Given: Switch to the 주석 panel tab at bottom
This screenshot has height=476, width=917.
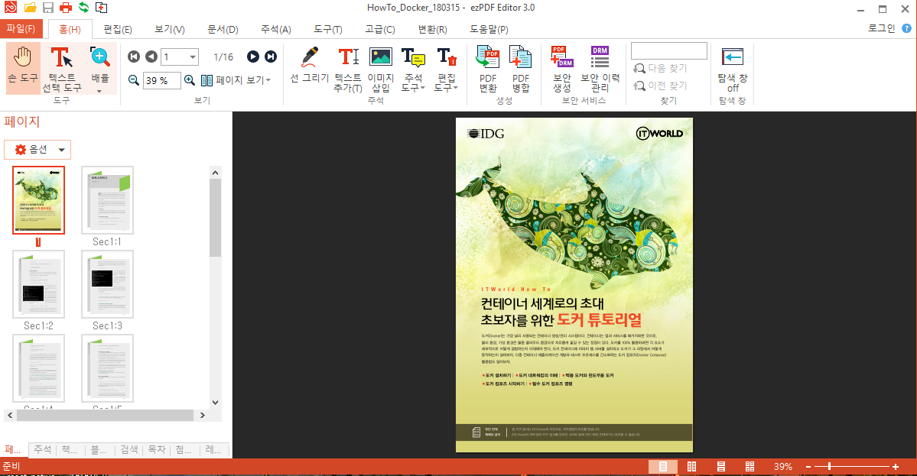Looking at the screenshot, I should pyautogui.click(x=43, y=450).
